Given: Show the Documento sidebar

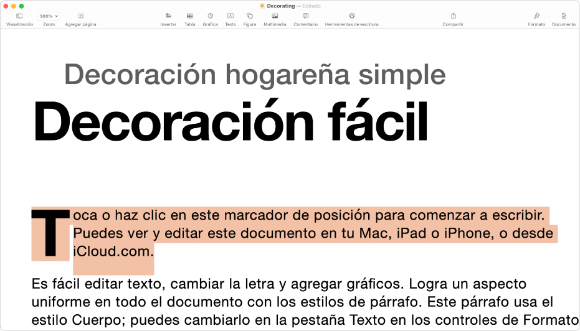Looking at the screenshot, I should (564, 16).
